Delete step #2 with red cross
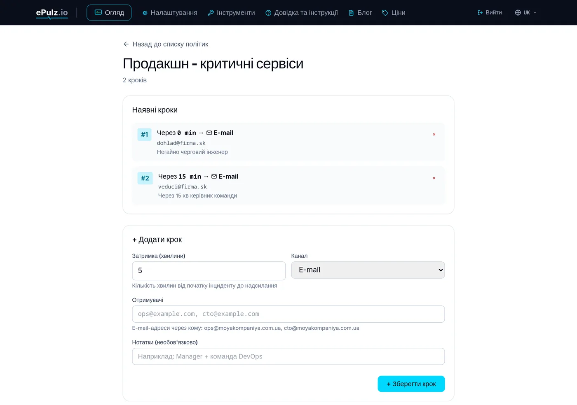The width and height of the screenshot is (577, 405). (x=434, y=178)
